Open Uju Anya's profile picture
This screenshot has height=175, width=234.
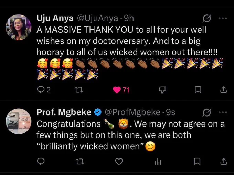[19, 27]
